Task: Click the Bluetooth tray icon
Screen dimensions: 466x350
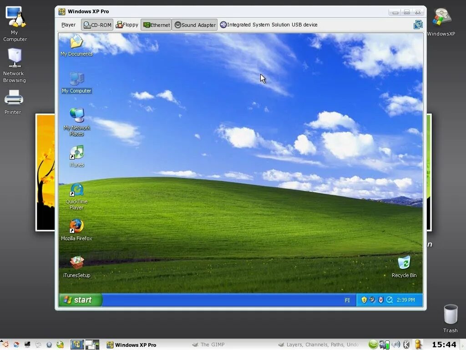Action: pyautogui.click(x=406, y=345)
